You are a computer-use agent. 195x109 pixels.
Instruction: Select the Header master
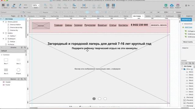tap(8, 82)
